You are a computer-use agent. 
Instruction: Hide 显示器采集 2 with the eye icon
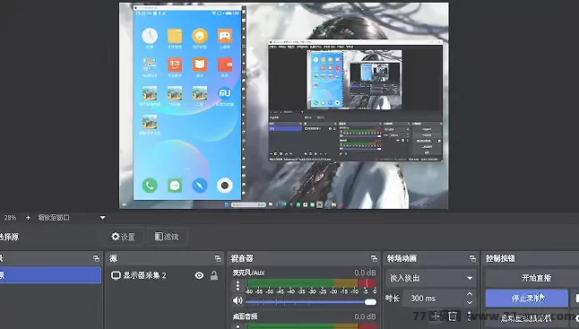pos(199,275)
